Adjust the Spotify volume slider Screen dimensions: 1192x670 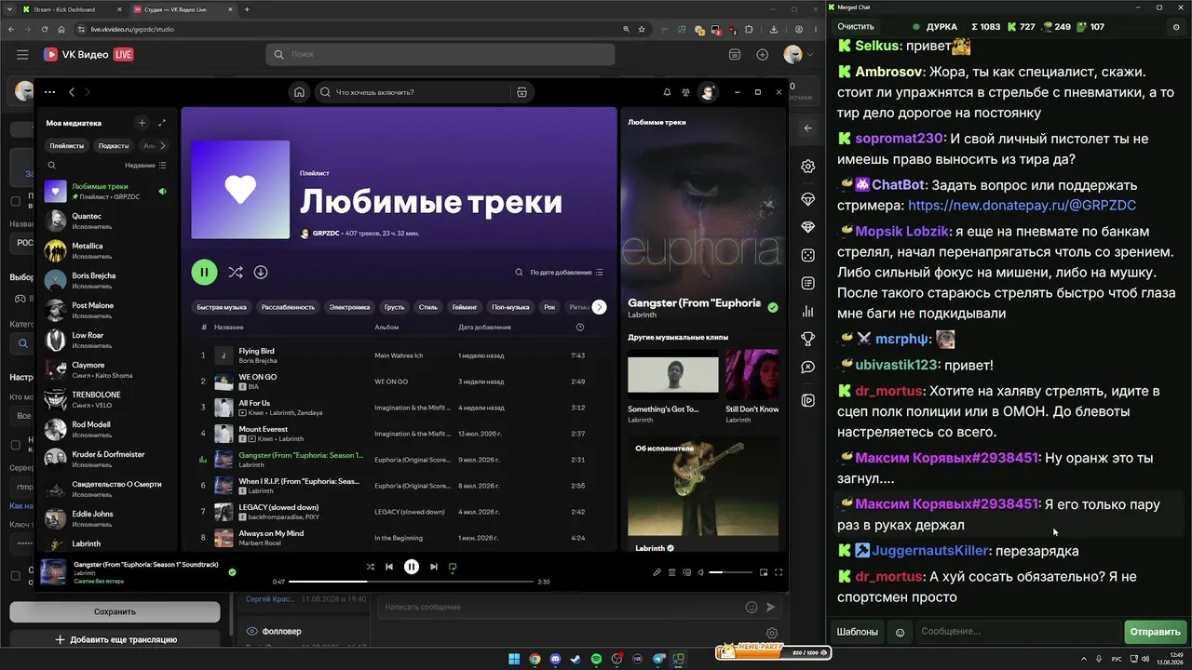730,572
